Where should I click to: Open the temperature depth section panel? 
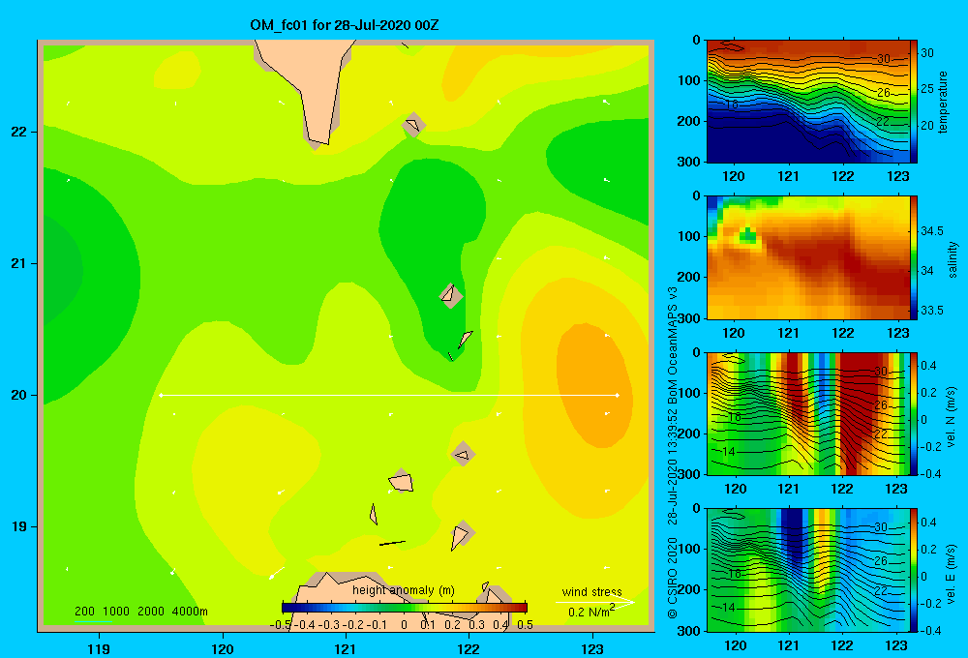808,102
